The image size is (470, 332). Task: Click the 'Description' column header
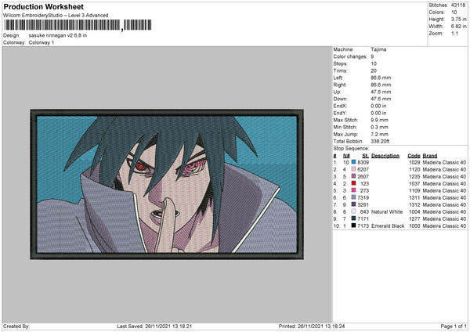[x=385, y=156]
